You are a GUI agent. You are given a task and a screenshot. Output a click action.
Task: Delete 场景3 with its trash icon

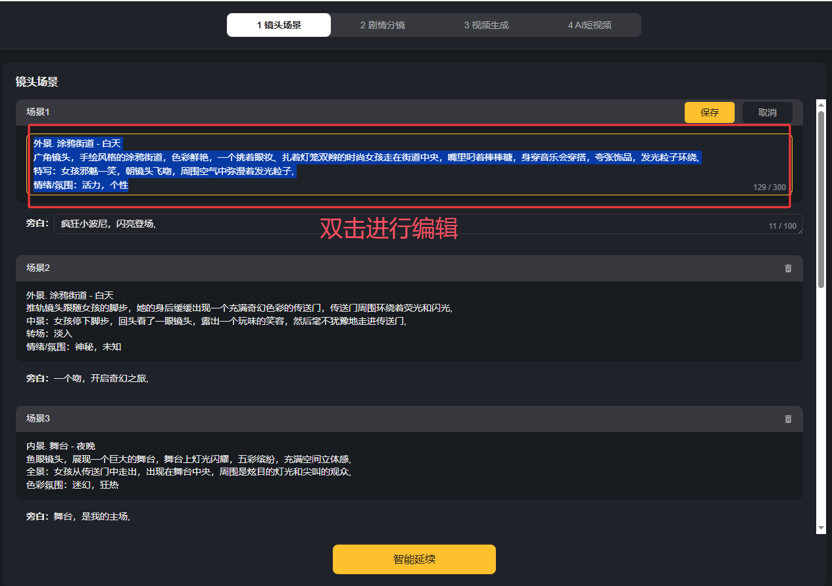tap(789, 419)
